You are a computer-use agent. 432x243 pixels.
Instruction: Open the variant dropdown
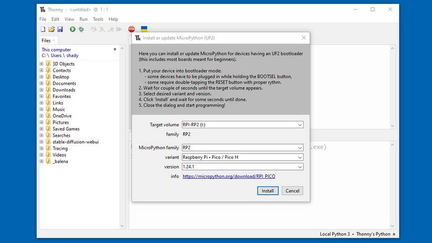[x=300, y=157]
